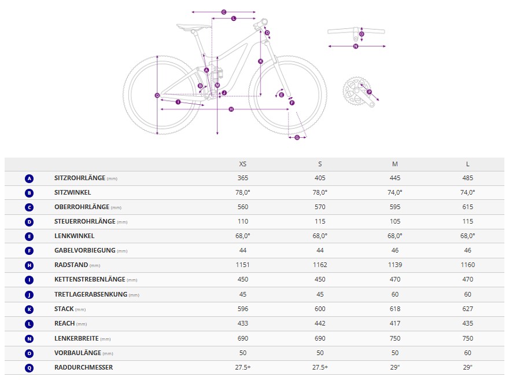
Task: Click the P marker on the crankset drawing
Action: coord(369,92)
